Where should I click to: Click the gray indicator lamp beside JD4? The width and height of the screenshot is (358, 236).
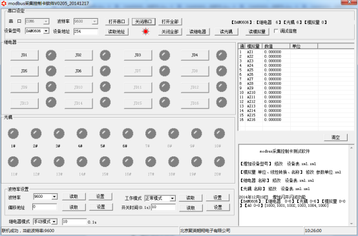point(222,55)
